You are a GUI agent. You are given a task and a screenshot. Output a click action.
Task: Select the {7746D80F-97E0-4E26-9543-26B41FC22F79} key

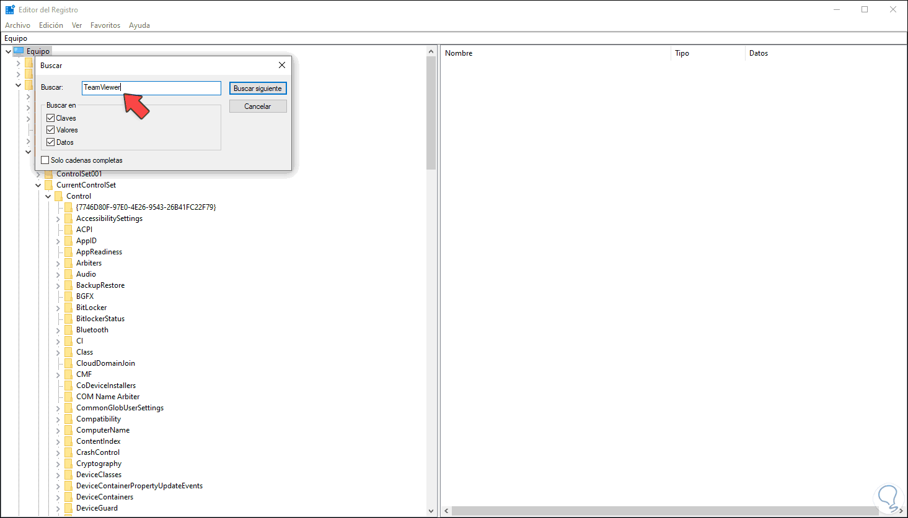point(146,207)
